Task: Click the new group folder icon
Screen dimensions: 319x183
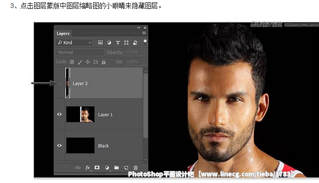Action: tap(116, 168)
